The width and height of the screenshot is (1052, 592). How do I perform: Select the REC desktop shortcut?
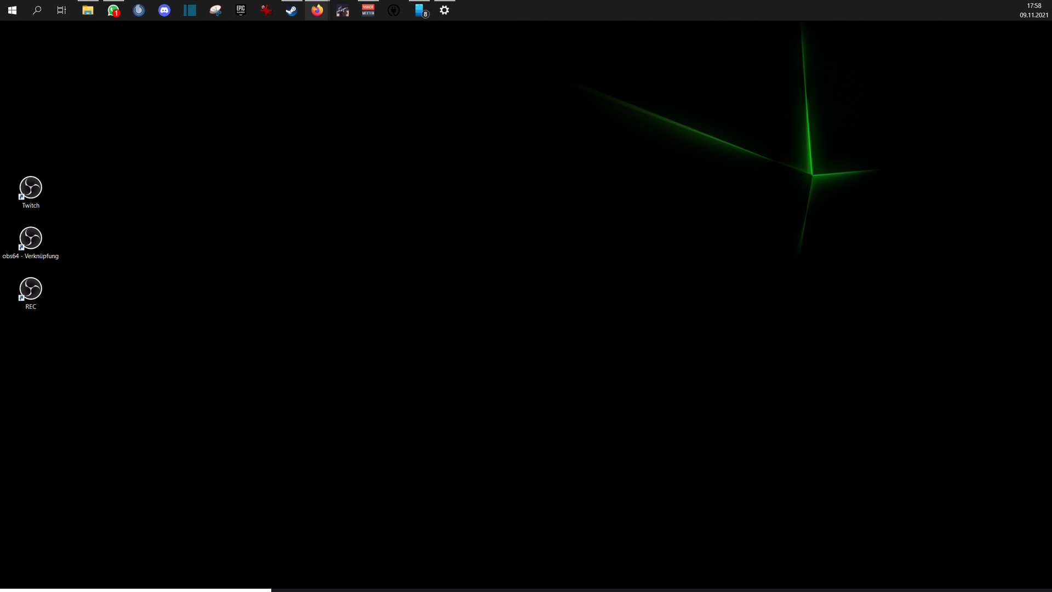31,289
